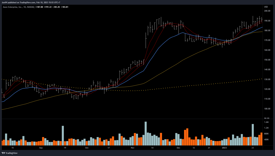
Task: Click the 1.6M volume axis label
Action: (x=266, y=122)
